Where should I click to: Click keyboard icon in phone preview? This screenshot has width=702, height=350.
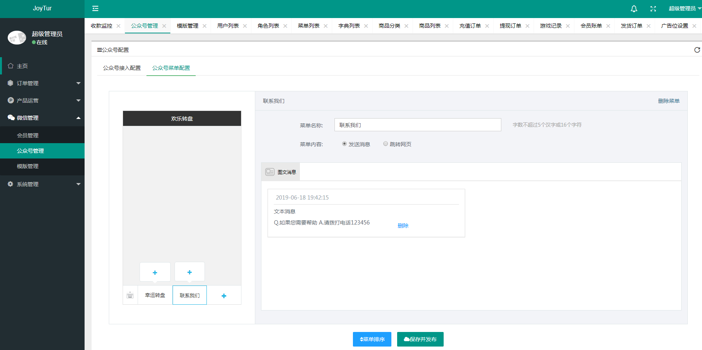coord(130,295)
